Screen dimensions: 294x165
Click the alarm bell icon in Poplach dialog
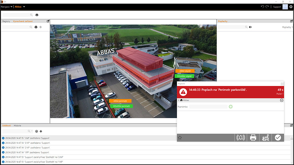coord(241,137)
